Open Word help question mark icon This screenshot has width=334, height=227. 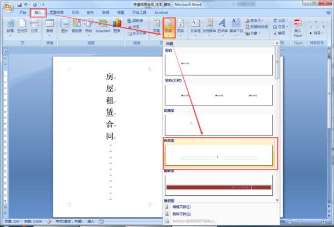(x=328, y=13)
